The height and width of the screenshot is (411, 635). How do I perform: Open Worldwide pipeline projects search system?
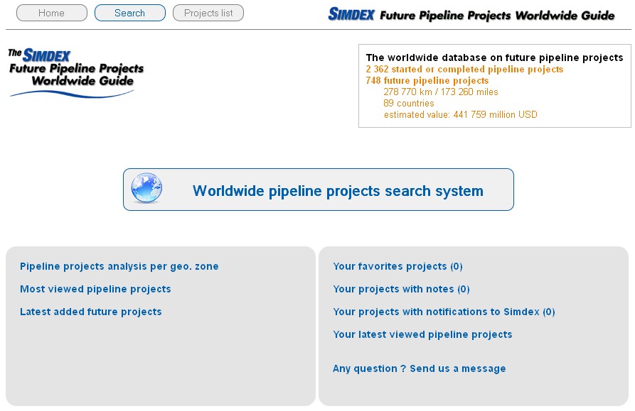click(319, 190)
